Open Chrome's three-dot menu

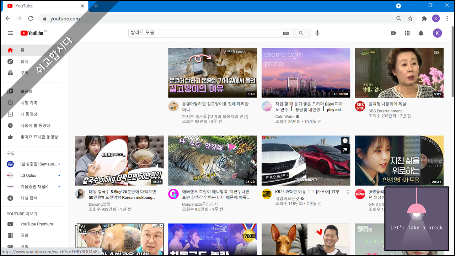coord(448,18)
